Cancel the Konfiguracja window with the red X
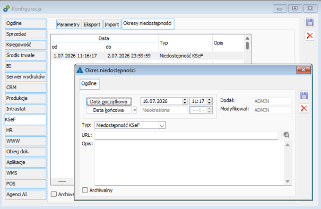The width and height of the screenshot is (321, 209). tap(309, 36)
